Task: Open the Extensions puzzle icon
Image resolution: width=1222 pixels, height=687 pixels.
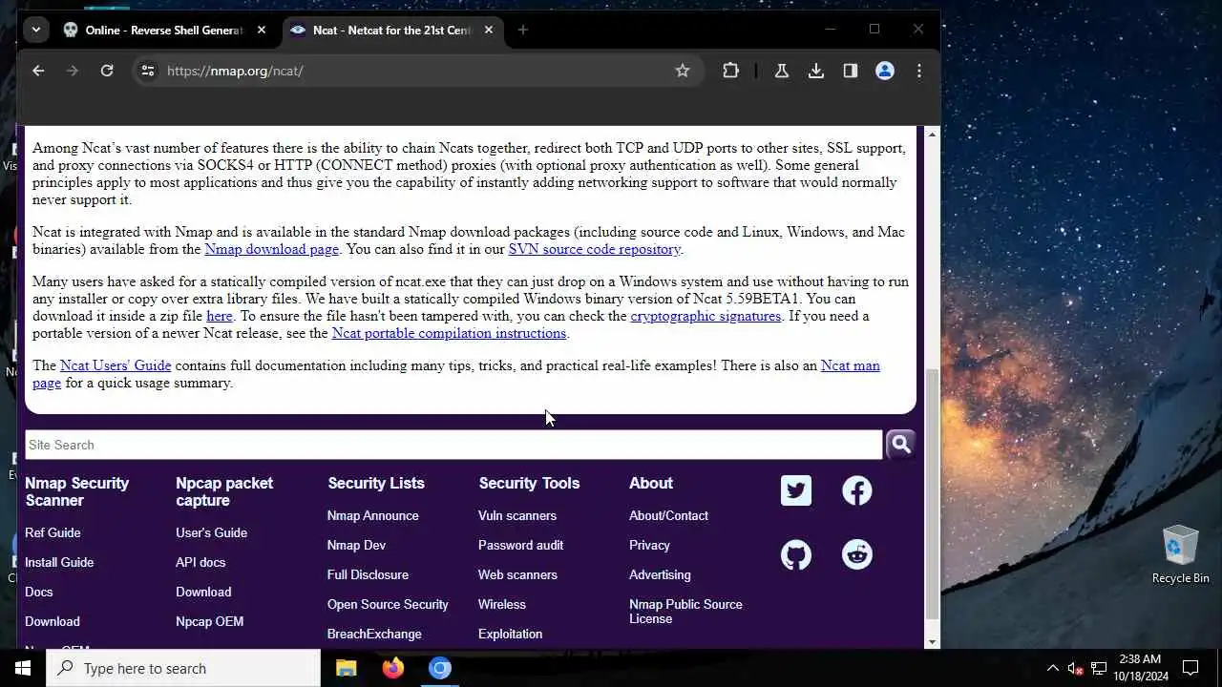Action: 730,71
